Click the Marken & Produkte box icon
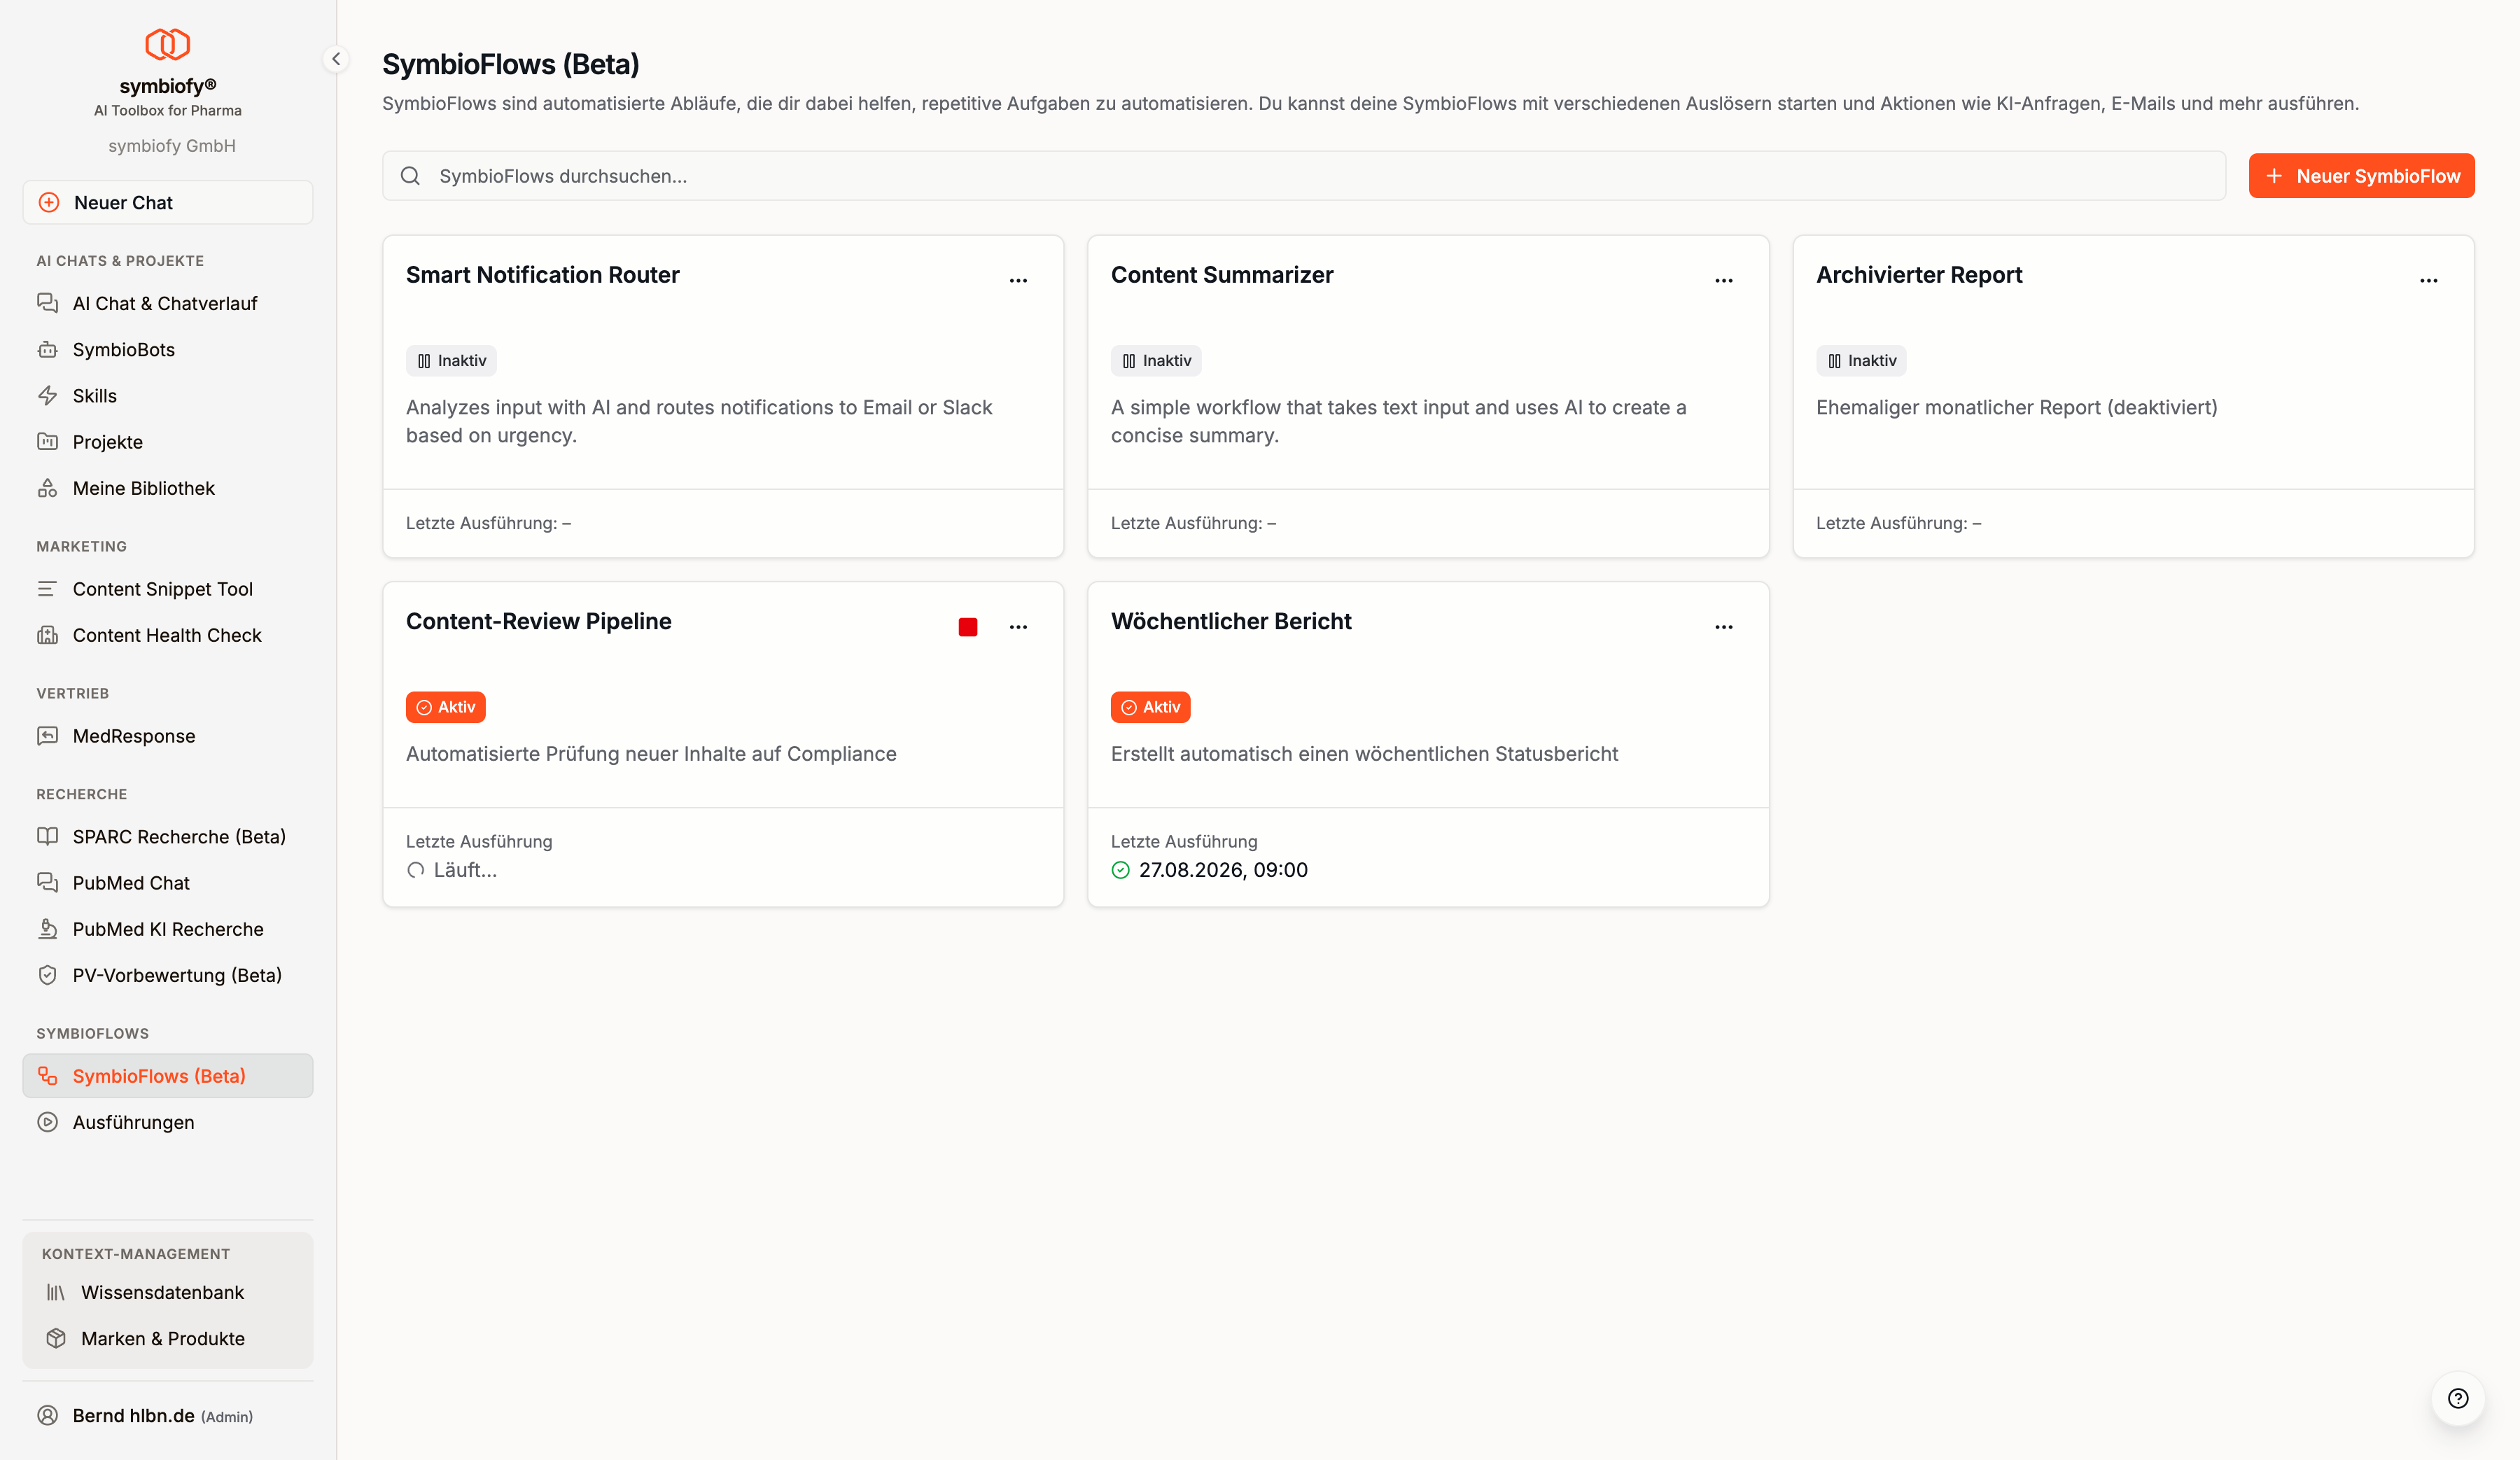This screenshot has width=2520, height=1460. pyautogui.click(x=56, y=1338)
